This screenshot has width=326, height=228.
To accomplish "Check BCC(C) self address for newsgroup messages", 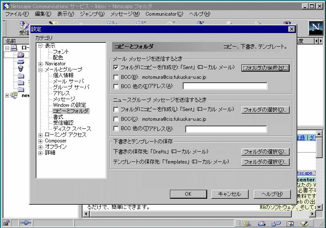I will (116, 119).
